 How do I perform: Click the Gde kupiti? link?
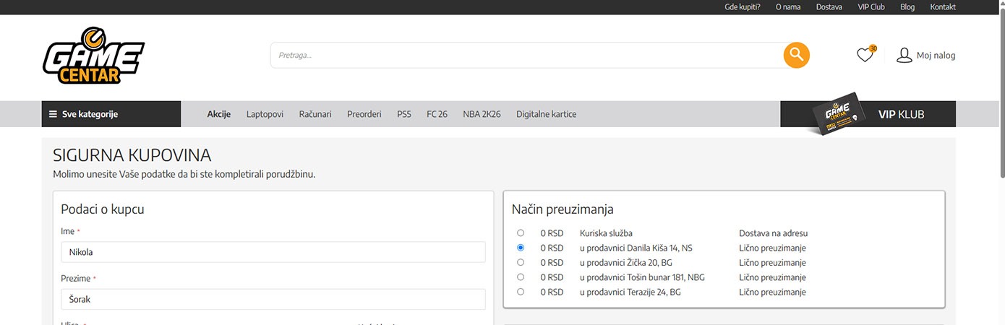pos(742,7)
